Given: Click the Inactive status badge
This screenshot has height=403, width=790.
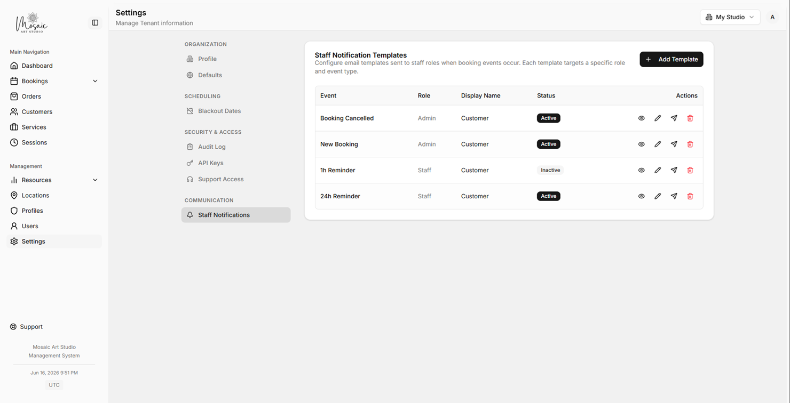Looking at the screenshot, I should [550, 171].
